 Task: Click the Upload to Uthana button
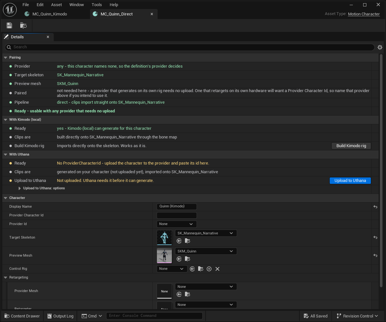coord(350,181)
